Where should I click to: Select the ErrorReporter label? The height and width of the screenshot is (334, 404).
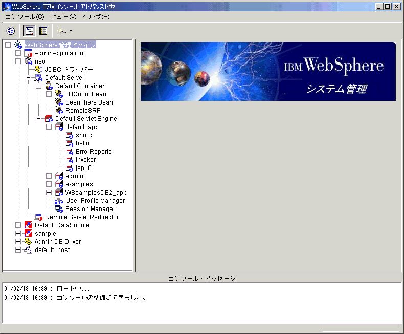point(95,152)
